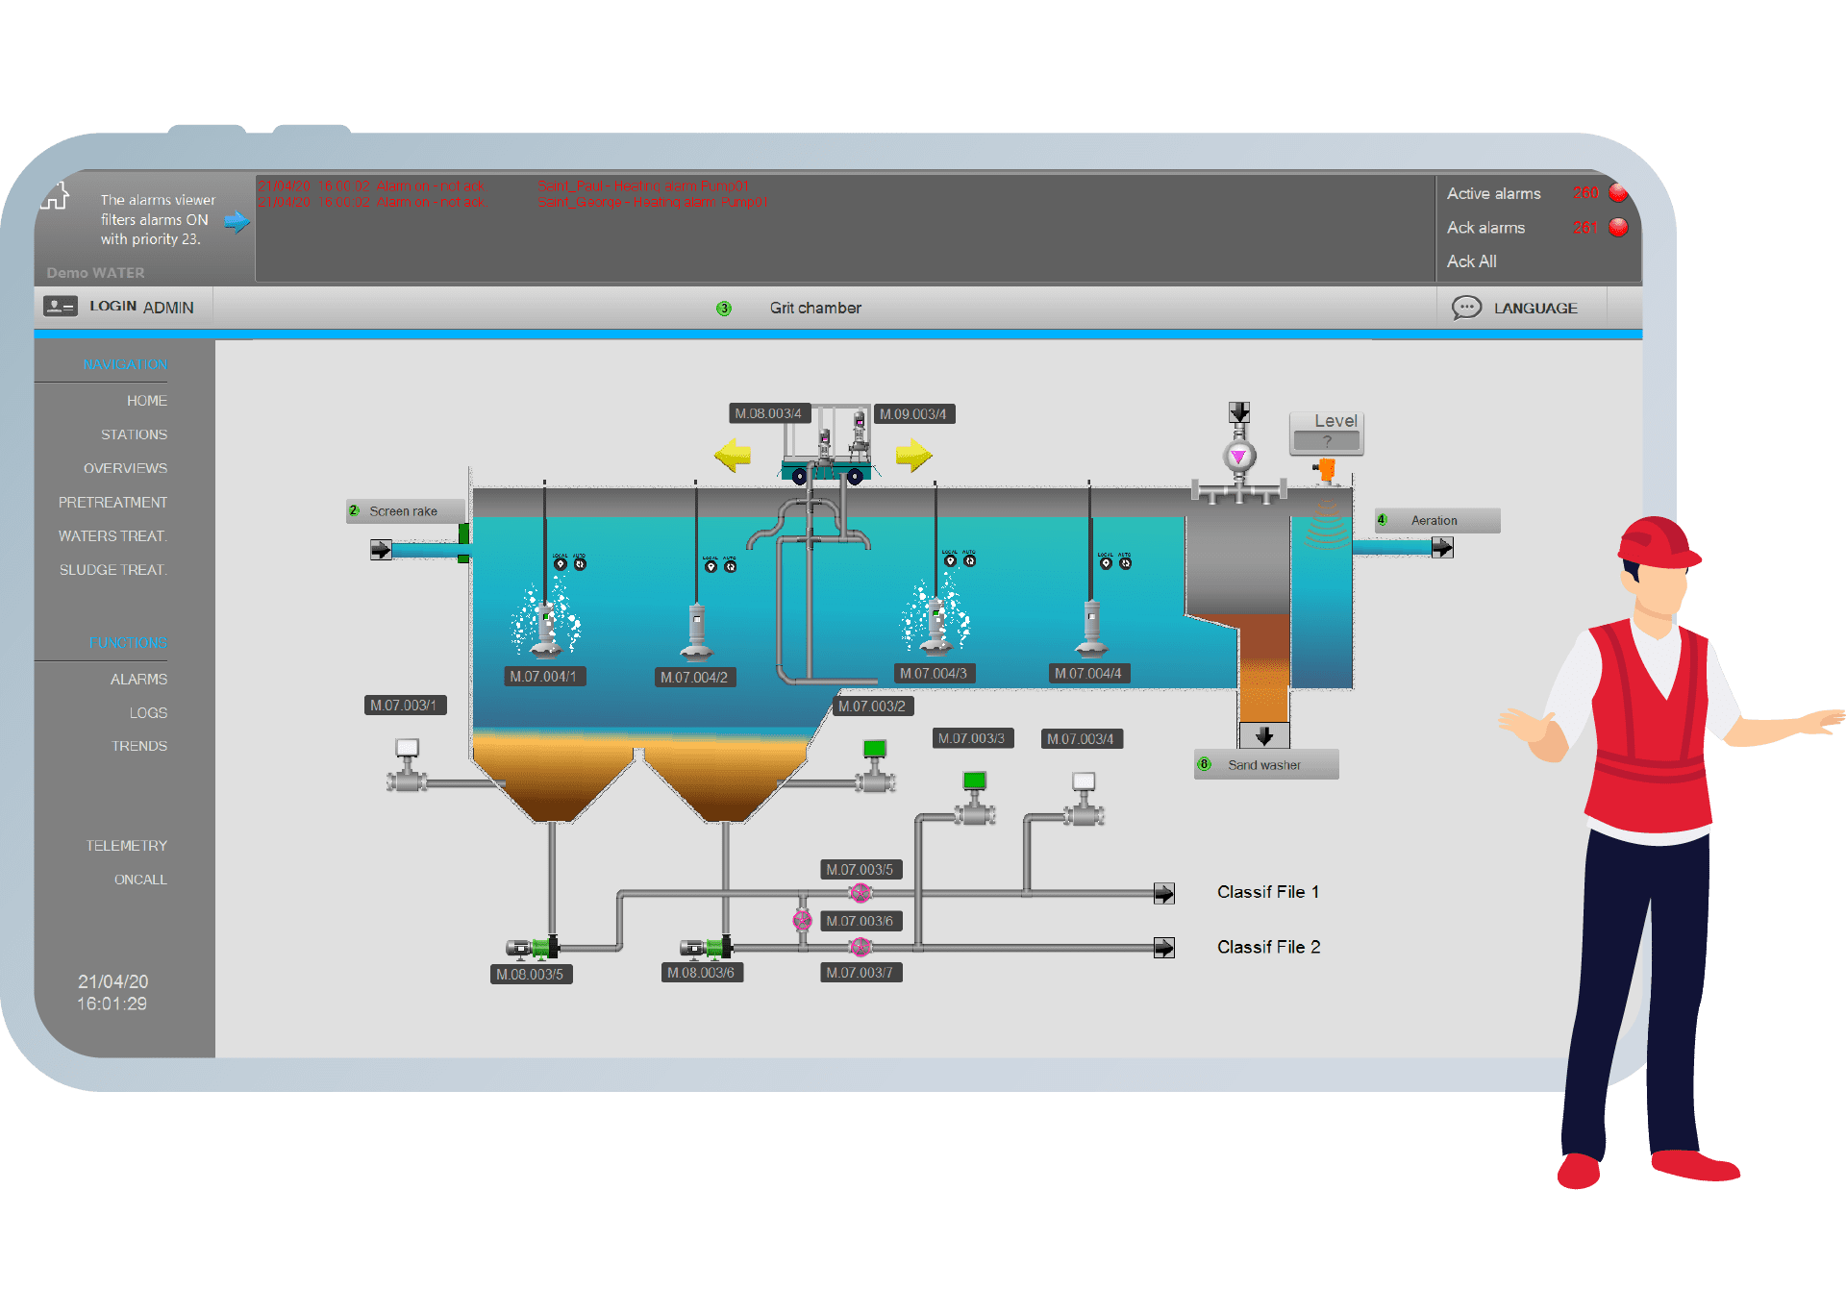Click the Classif File 1 outlet arrow

pos(1164,893)
